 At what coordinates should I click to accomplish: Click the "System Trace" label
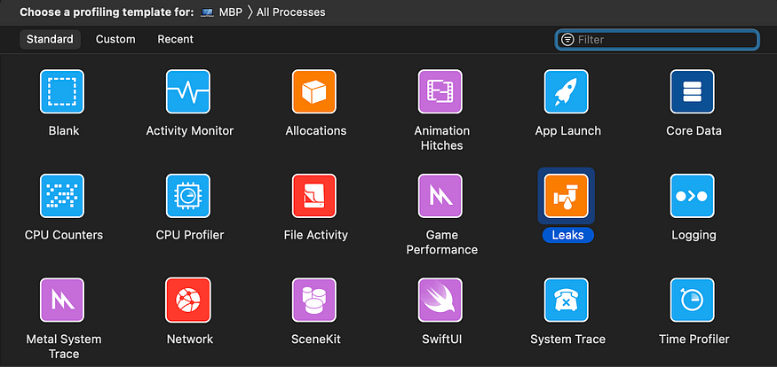tap(568, 340)
